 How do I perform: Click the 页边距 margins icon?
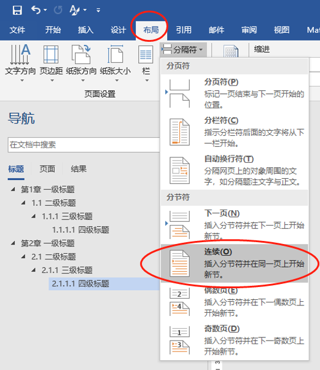click(x=51, y=55)
